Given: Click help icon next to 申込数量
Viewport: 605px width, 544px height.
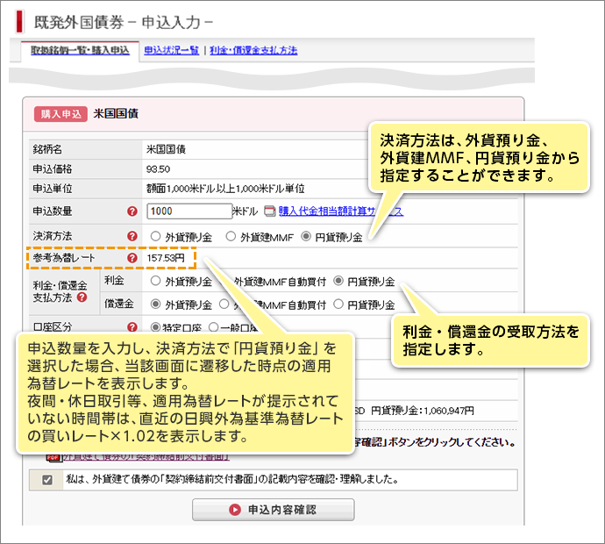Looking at the screenshot, I should (x=132, y=211).
